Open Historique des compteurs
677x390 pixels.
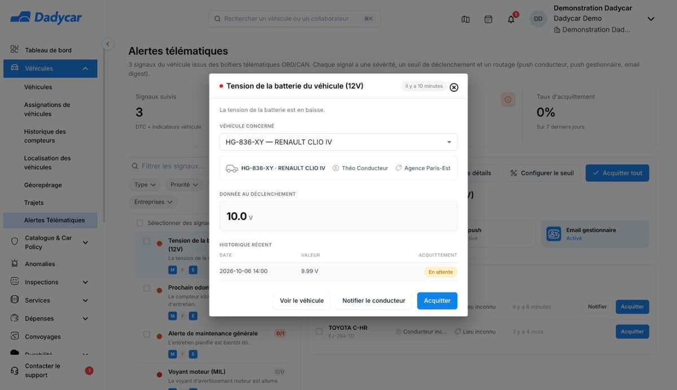pyautogui.click(x=45, y=136)
